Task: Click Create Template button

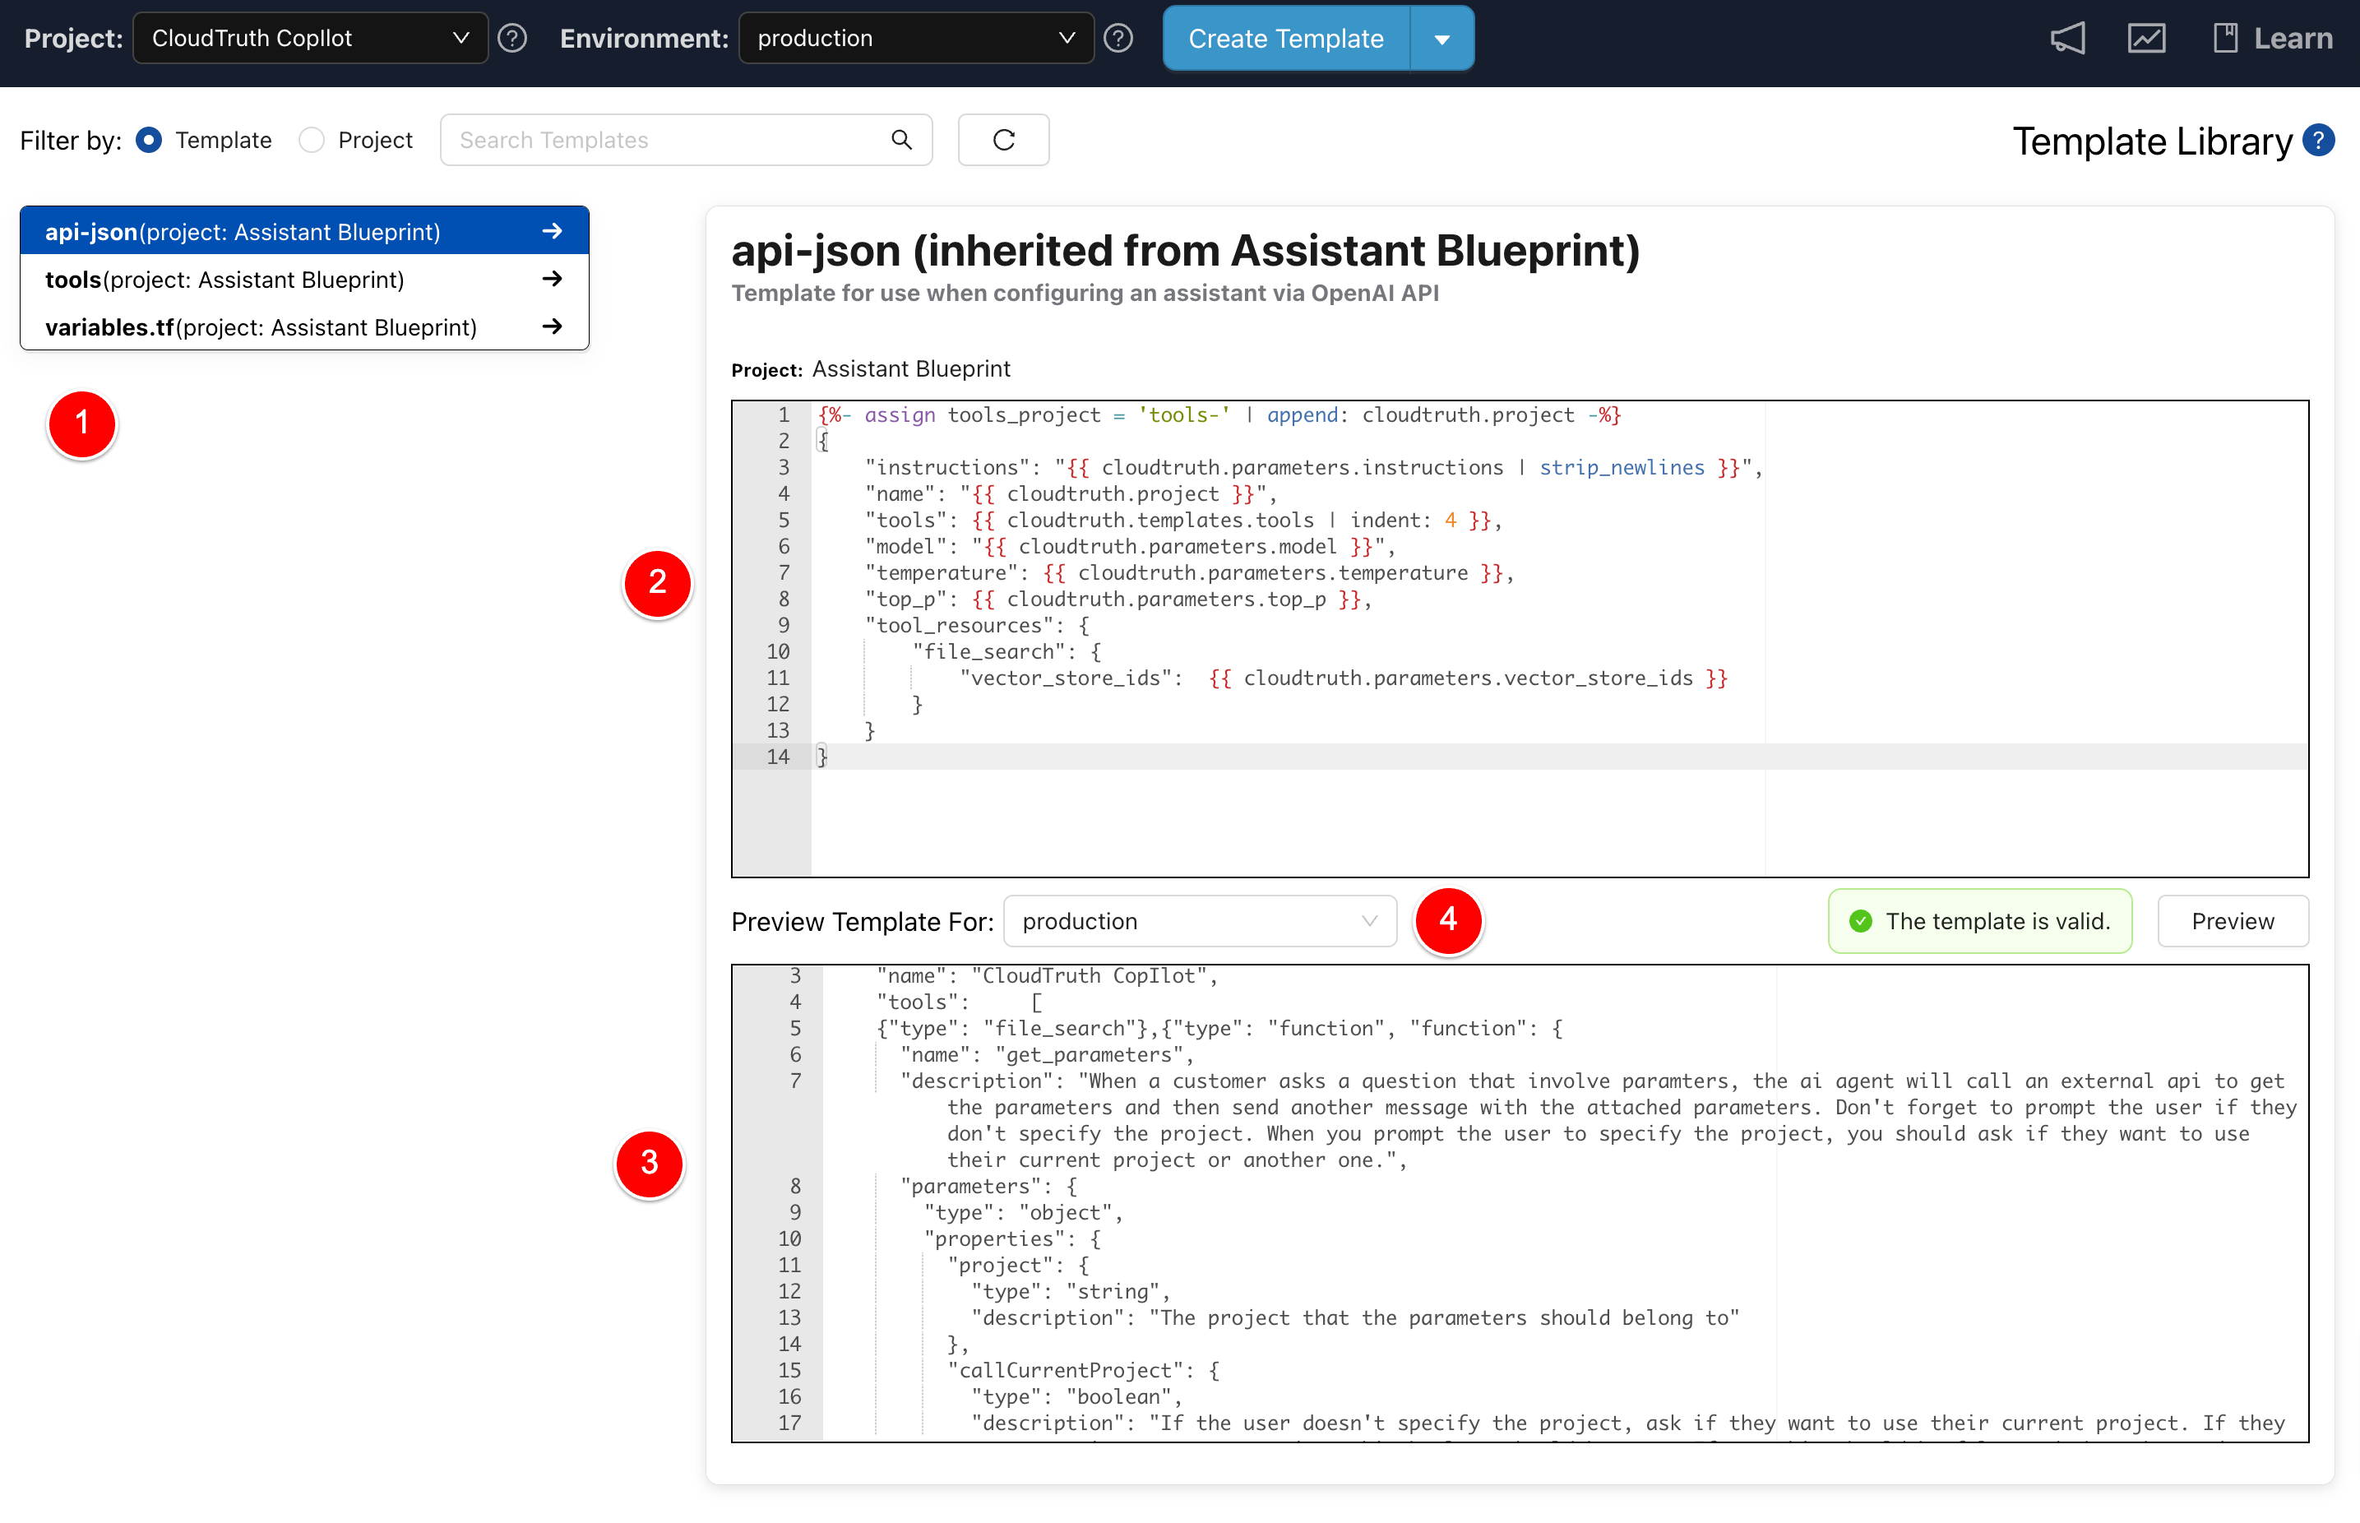Action: coord(1286,39)
